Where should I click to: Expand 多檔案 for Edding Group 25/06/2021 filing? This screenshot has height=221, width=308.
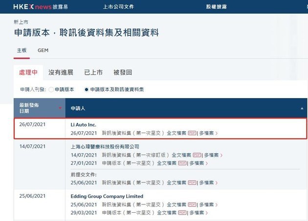point(208,205)
